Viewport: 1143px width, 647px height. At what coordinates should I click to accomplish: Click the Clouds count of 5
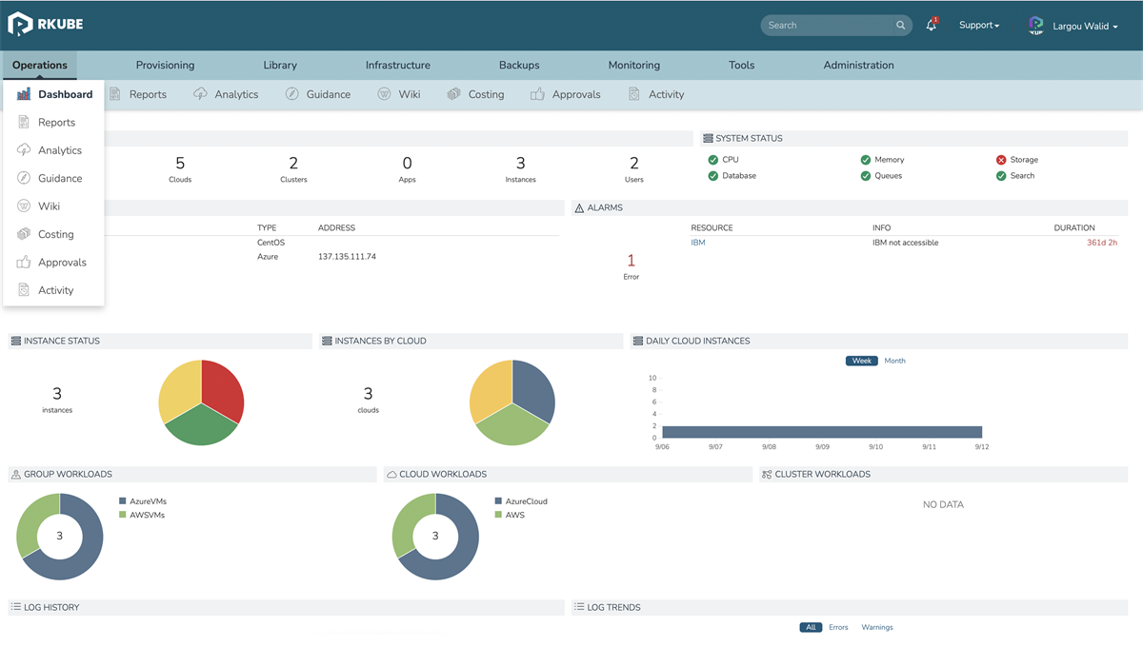(180, 164)
